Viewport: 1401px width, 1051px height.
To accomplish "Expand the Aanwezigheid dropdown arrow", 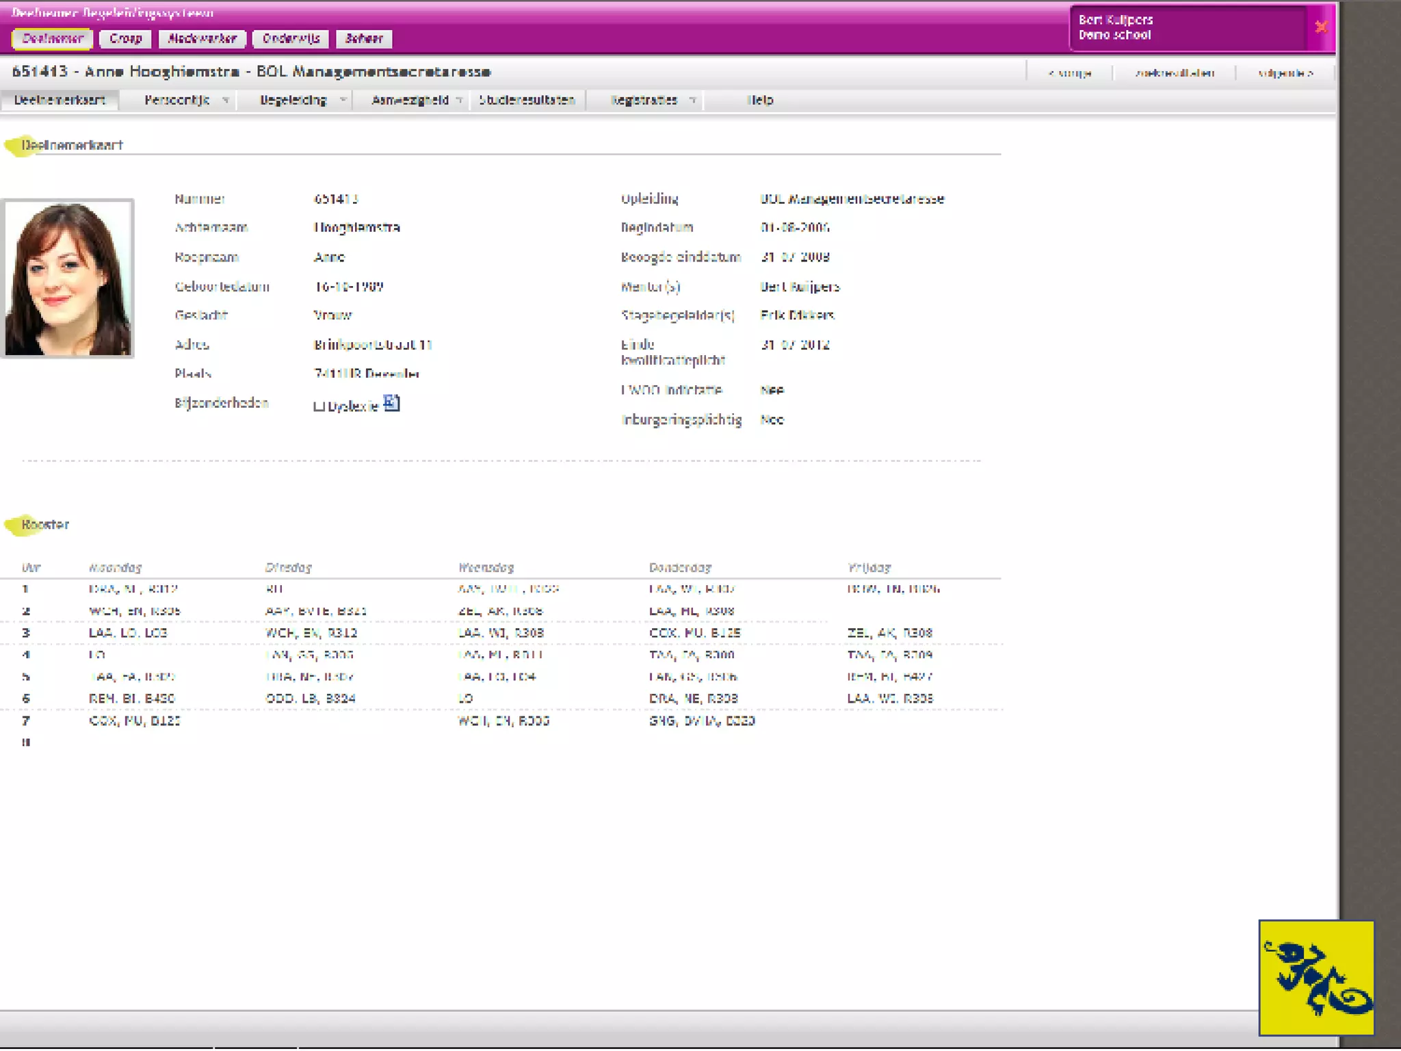I will [460, 101].
